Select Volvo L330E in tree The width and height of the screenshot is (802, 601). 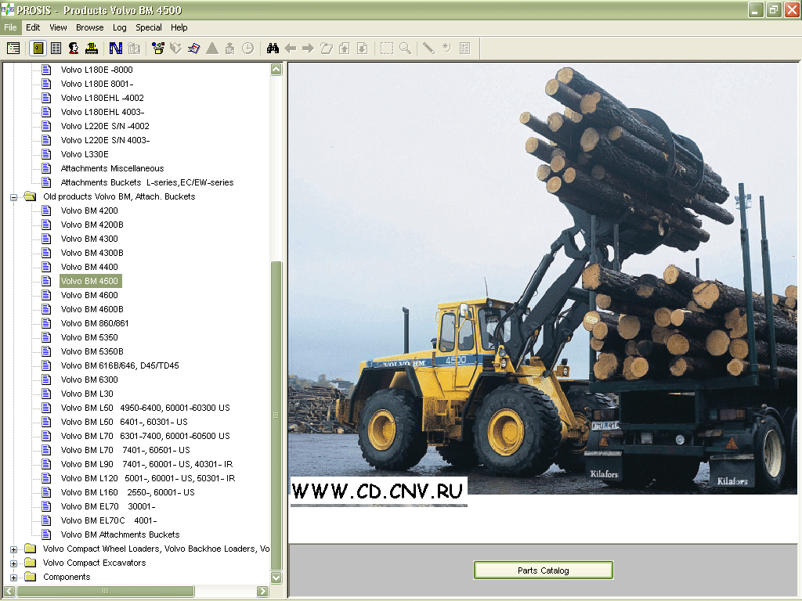85,154
